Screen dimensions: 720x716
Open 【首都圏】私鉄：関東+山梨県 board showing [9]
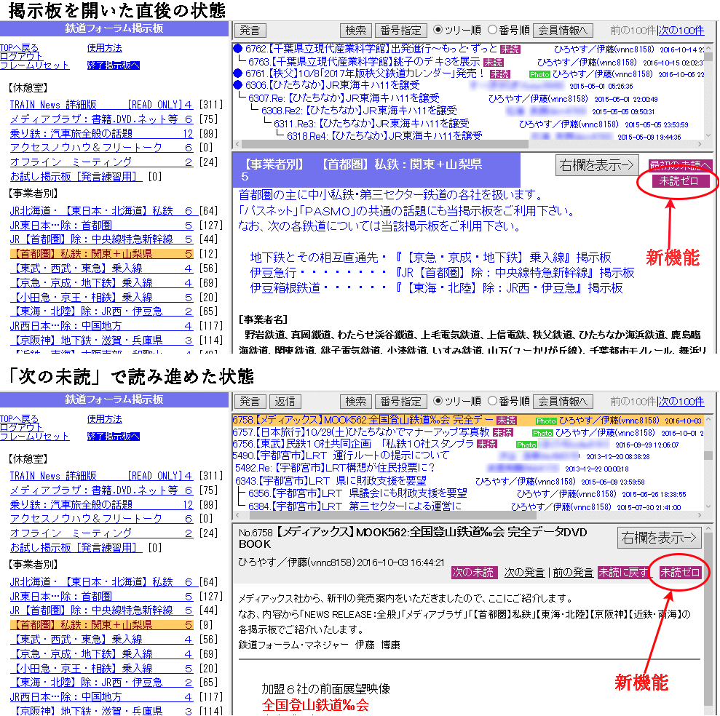tap(101, 624)
